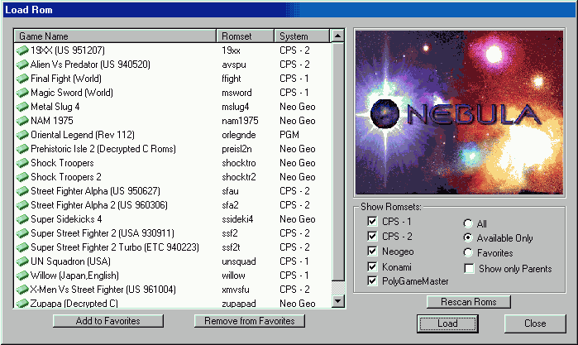The height and width of the screenshot is (345, 578).
Task: Click the Nebula preview image
Action: (459, 113)
